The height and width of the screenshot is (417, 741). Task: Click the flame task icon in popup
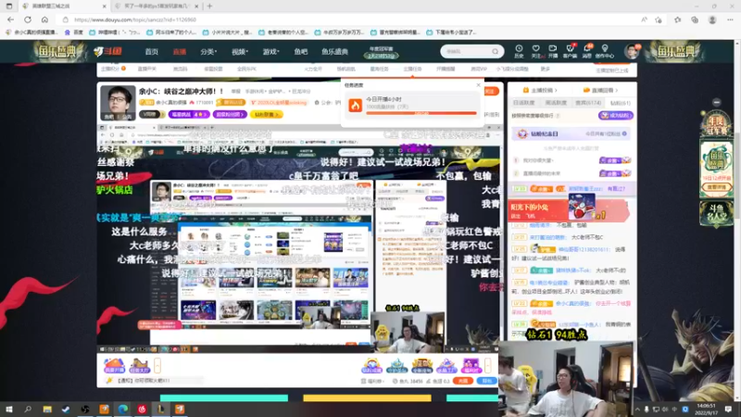[356, 105]
